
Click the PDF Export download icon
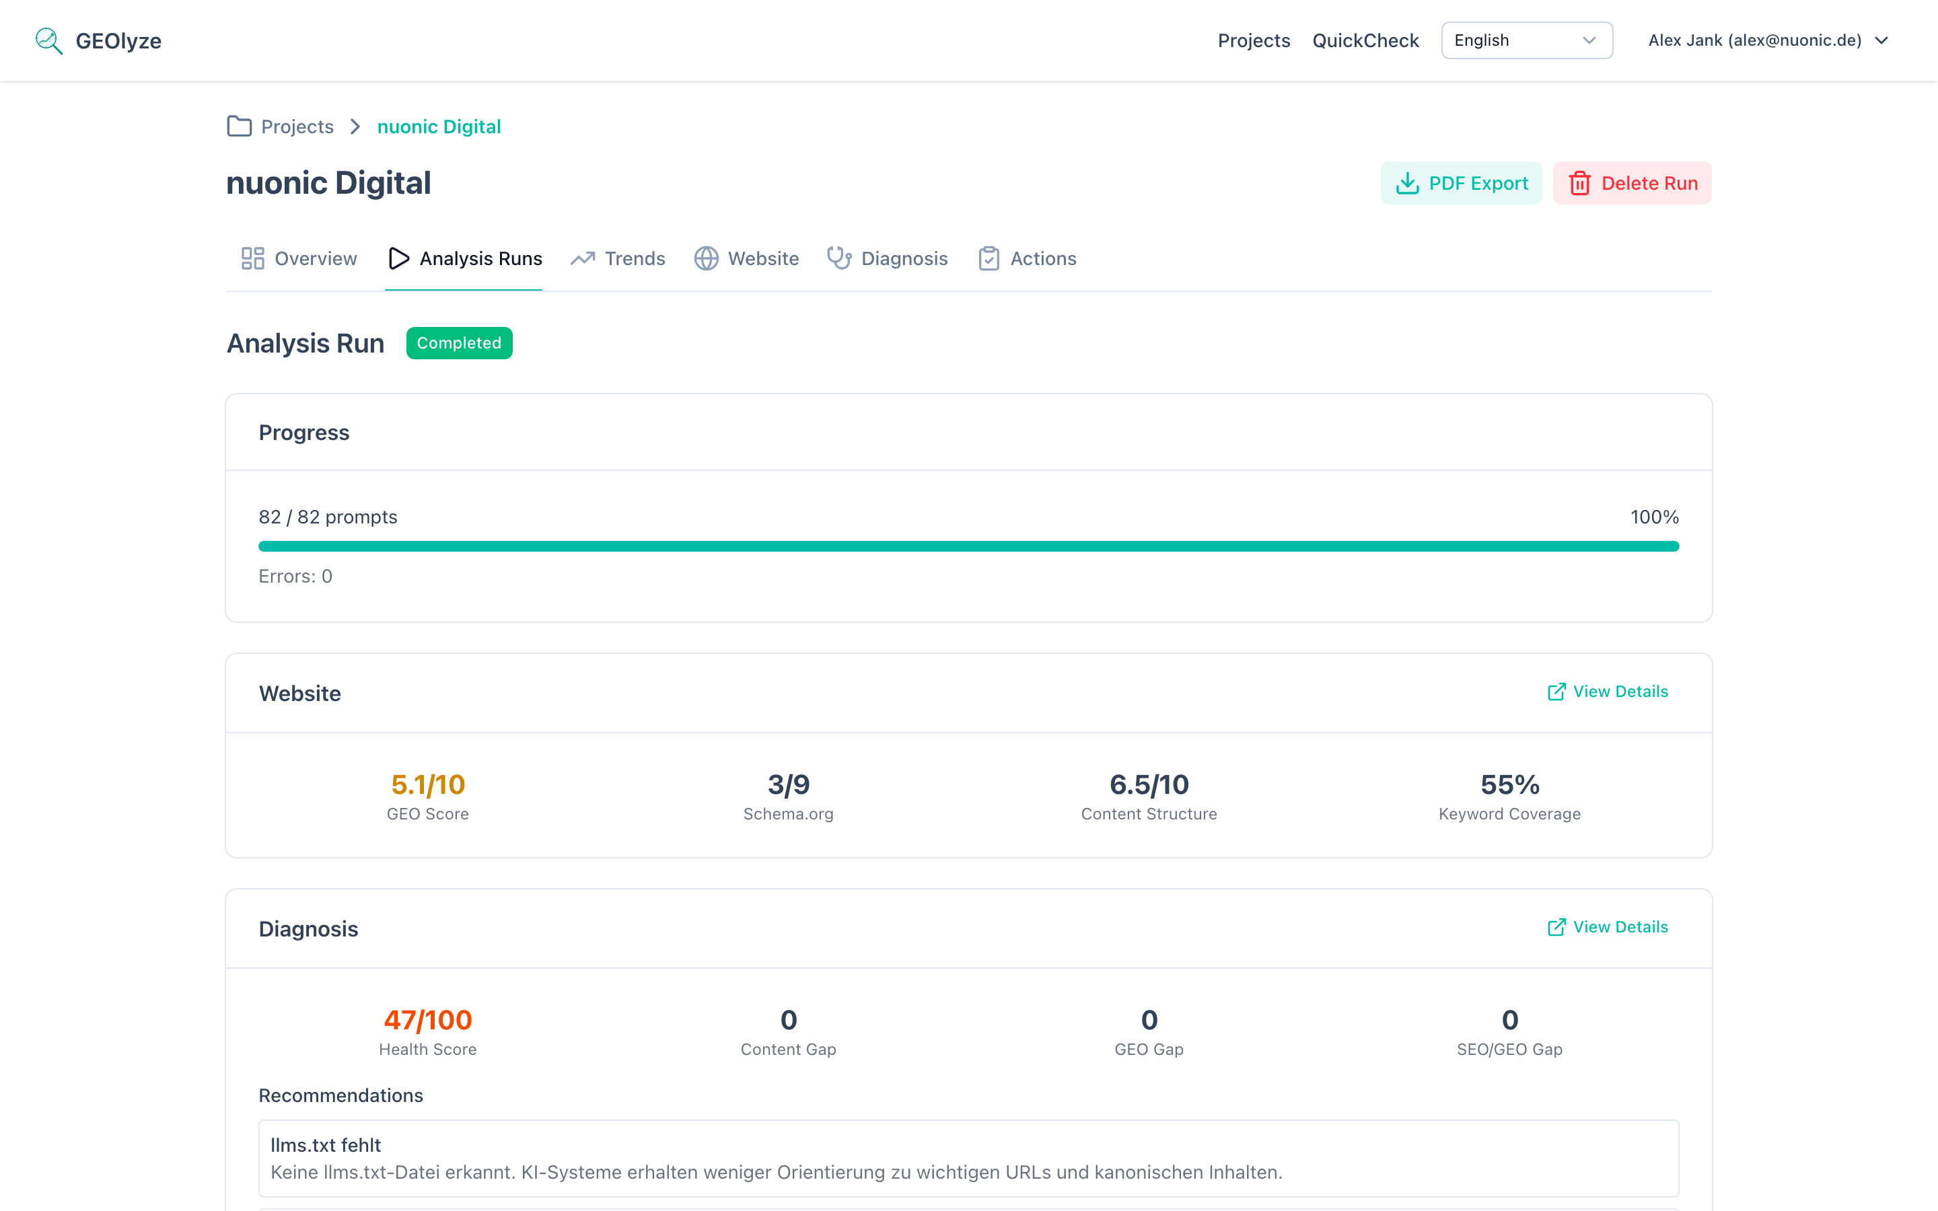coord(1408,182)
